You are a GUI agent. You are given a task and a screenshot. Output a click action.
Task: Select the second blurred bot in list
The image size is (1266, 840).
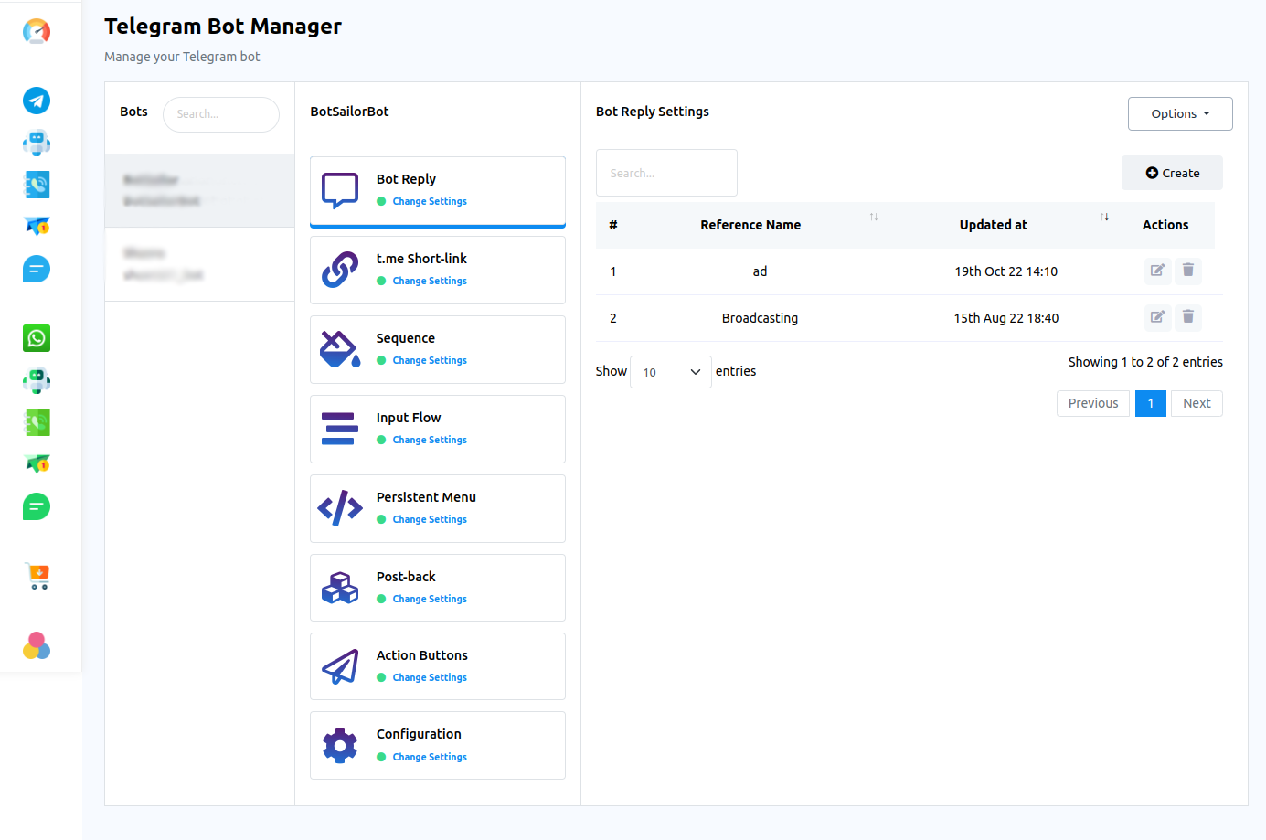[x=199, y=264]
